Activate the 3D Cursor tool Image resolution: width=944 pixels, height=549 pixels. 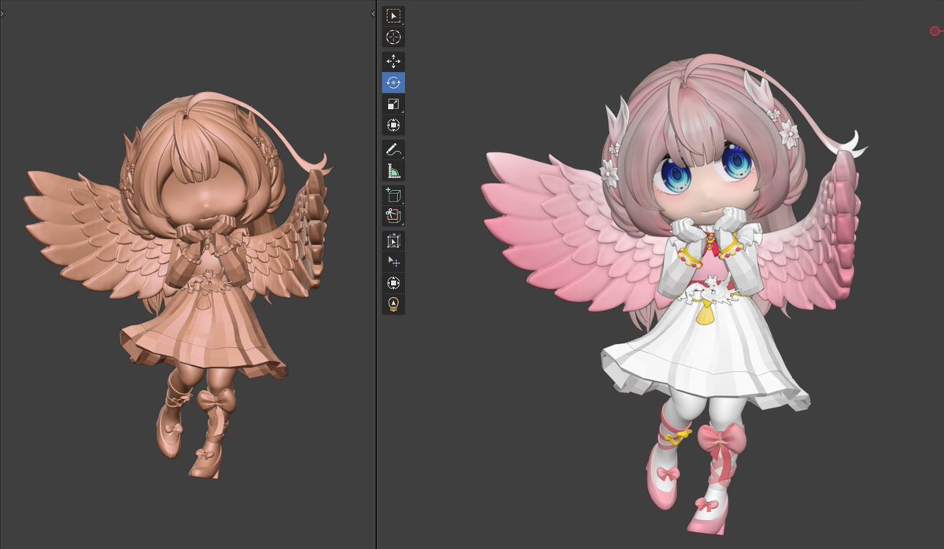point(393,37)
